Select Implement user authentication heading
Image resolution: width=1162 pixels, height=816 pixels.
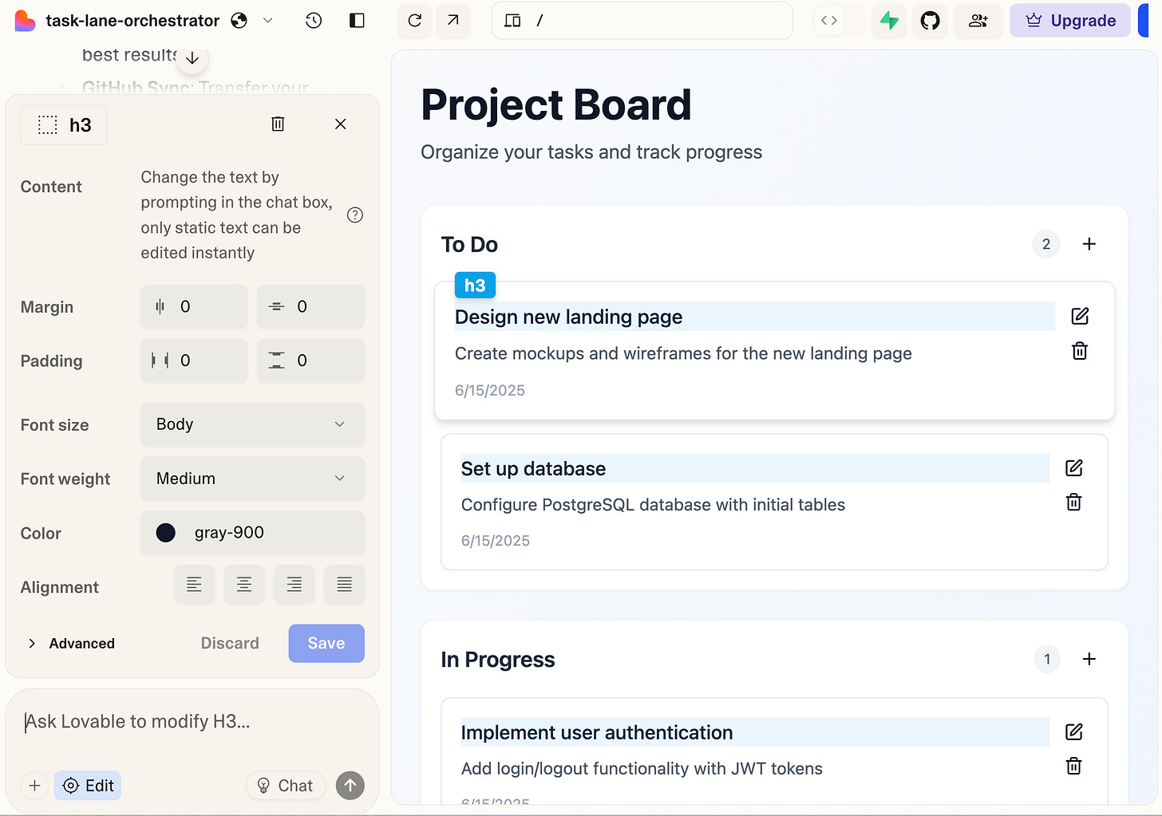point(597,733)
